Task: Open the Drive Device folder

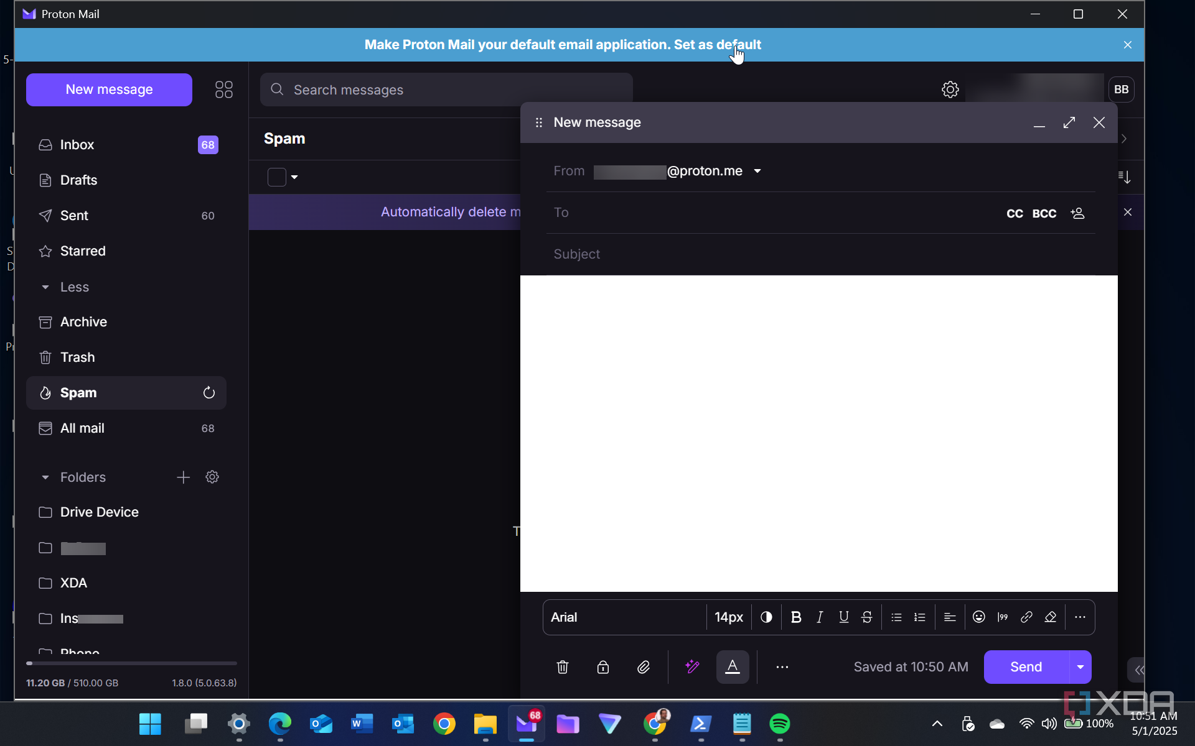Action: pyautogui.click(x=126, y=512)
